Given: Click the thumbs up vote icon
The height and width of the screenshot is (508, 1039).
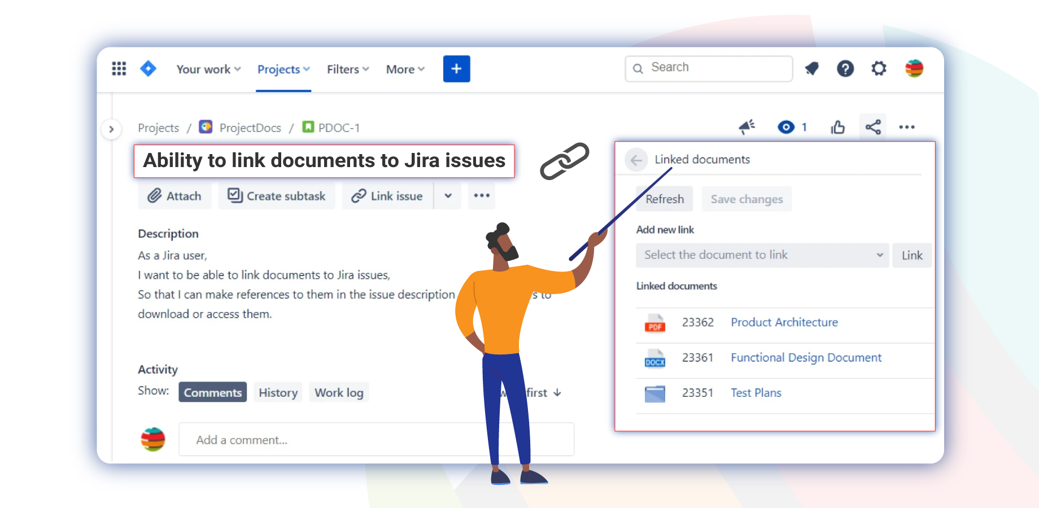Looking at the screenshot, I should click(x=838, y=127).
